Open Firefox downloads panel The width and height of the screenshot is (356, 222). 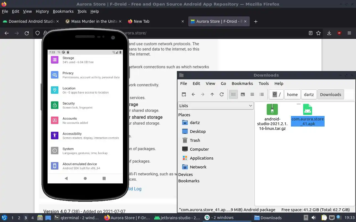click(329, 33)
